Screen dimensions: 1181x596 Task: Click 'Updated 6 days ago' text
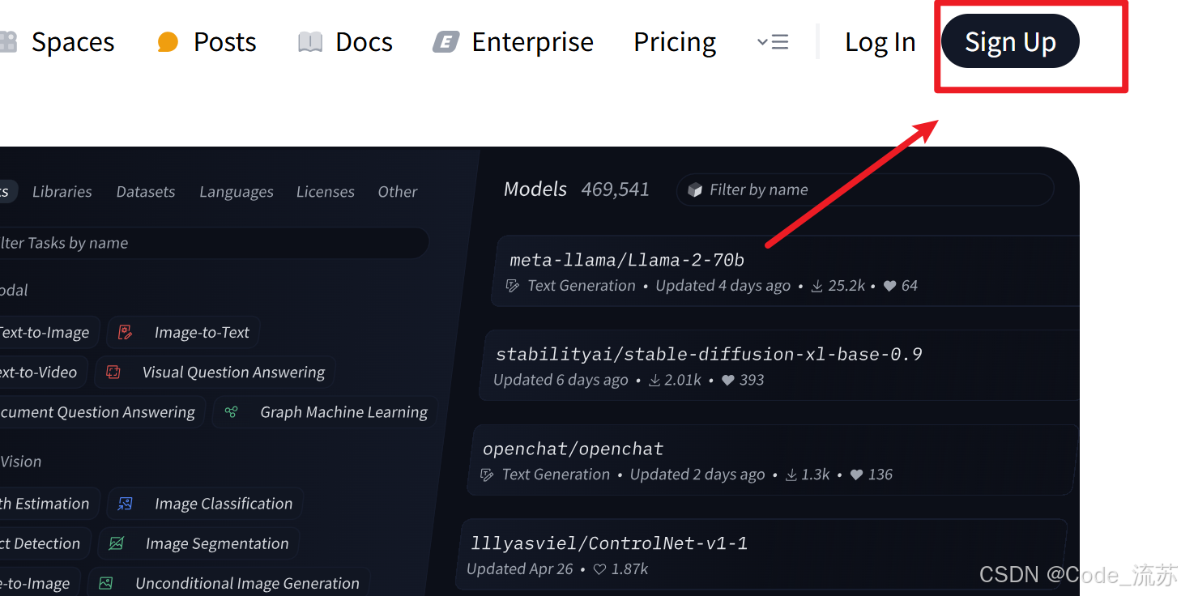561,380
